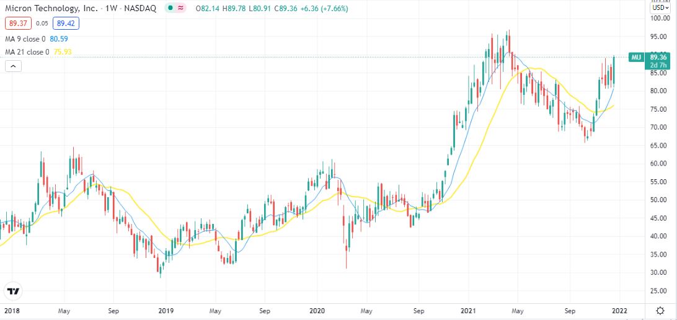677x320 pixels.
Task: Click the 30.00 price axis label
Action: (659, 272)
